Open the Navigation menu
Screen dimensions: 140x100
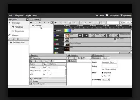tap(19, 15)
